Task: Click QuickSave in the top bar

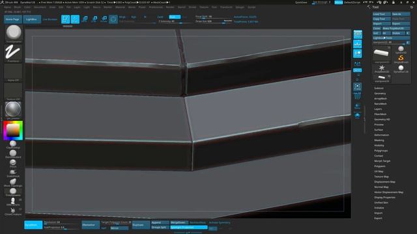Action: (301, 3)
